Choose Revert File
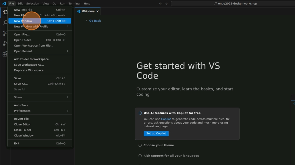This screenshot has height=165, width=295. [40, 119]
